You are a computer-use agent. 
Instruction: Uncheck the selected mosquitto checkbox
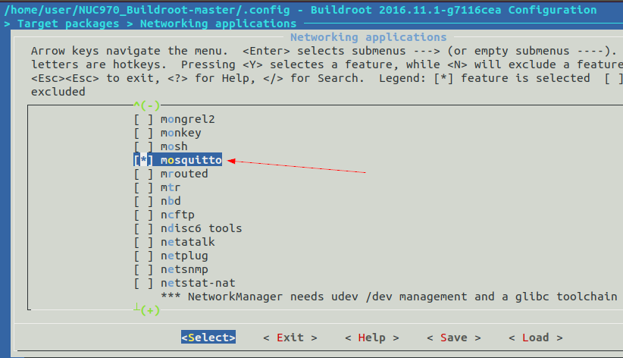pyautogui.click(x=143, y=160)
